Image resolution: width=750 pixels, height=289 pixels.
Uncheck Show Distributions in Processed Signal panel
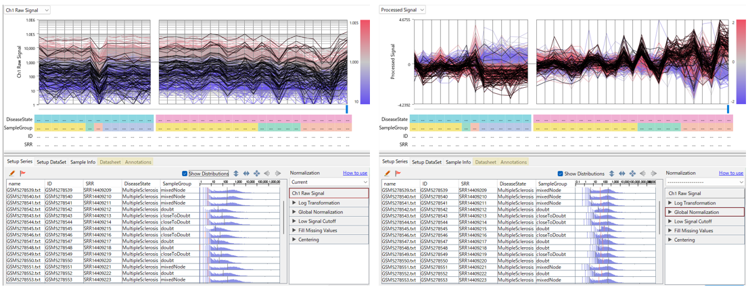[560, 174]
